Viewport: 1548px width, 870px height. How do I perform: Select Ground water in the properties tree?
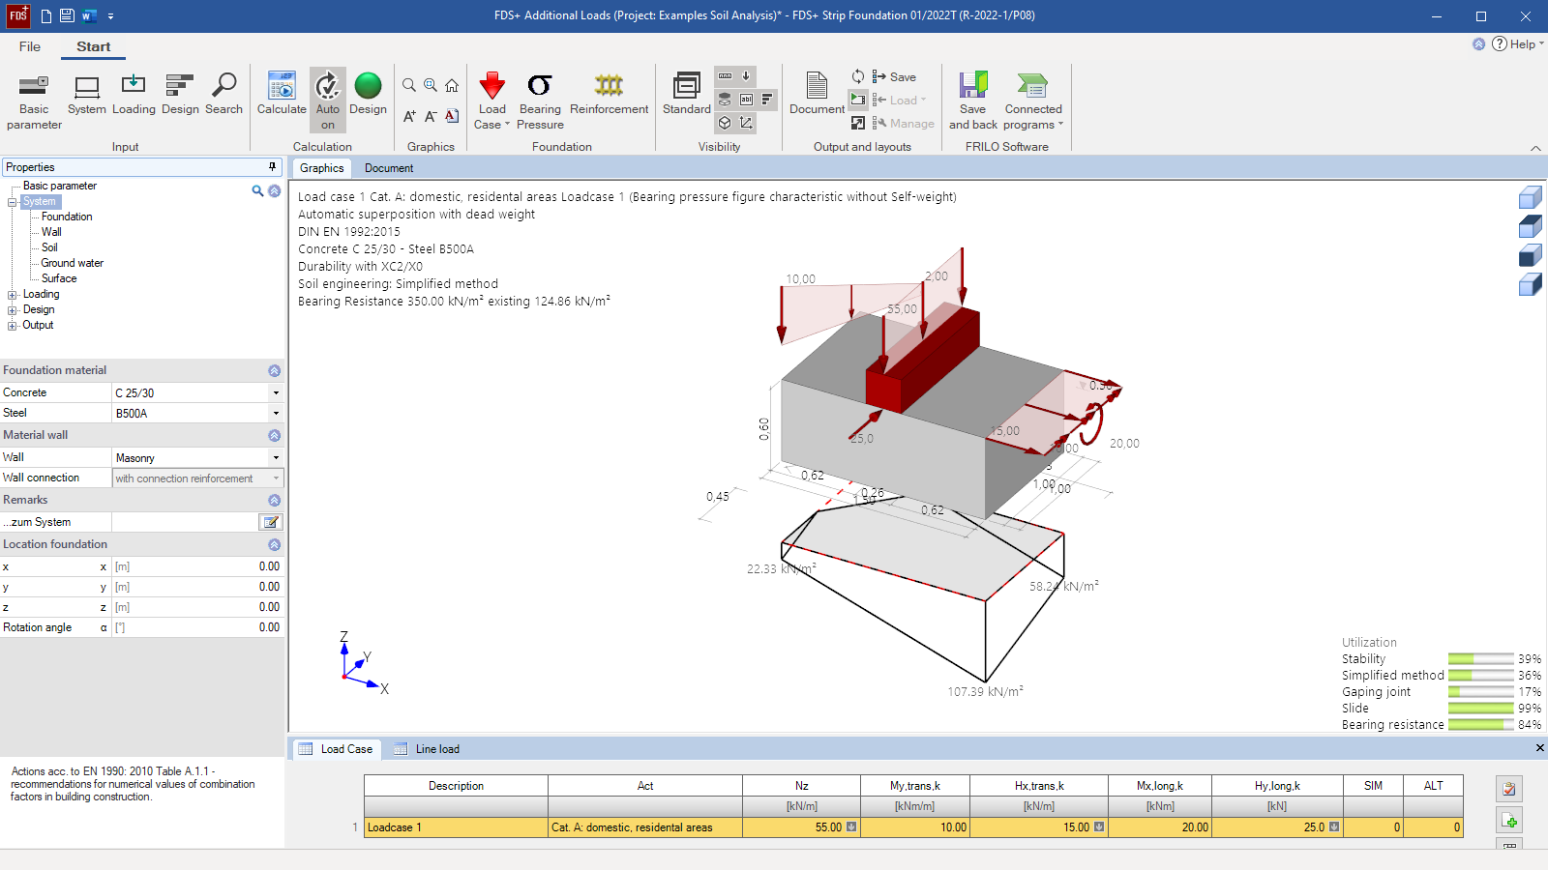point(72,263)
